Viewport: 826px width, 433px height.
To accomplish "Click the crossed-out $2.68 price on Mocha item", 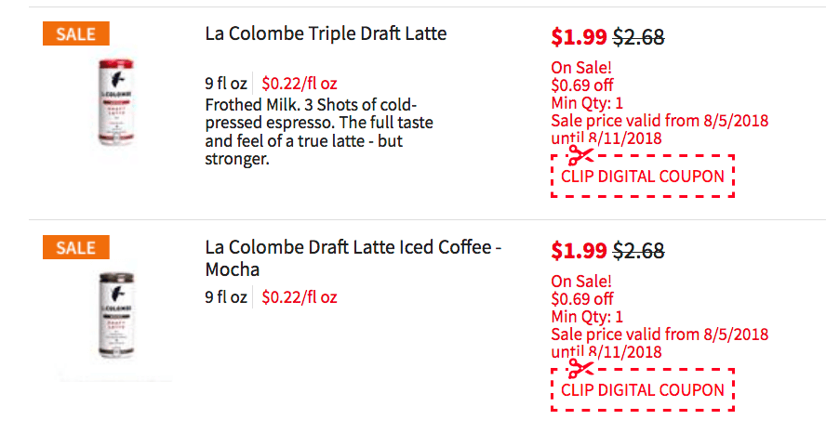I will pos(638,251).
